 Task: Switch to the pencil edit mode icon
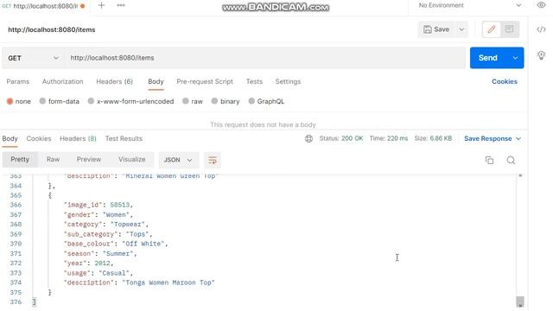(x=492, y=29)
